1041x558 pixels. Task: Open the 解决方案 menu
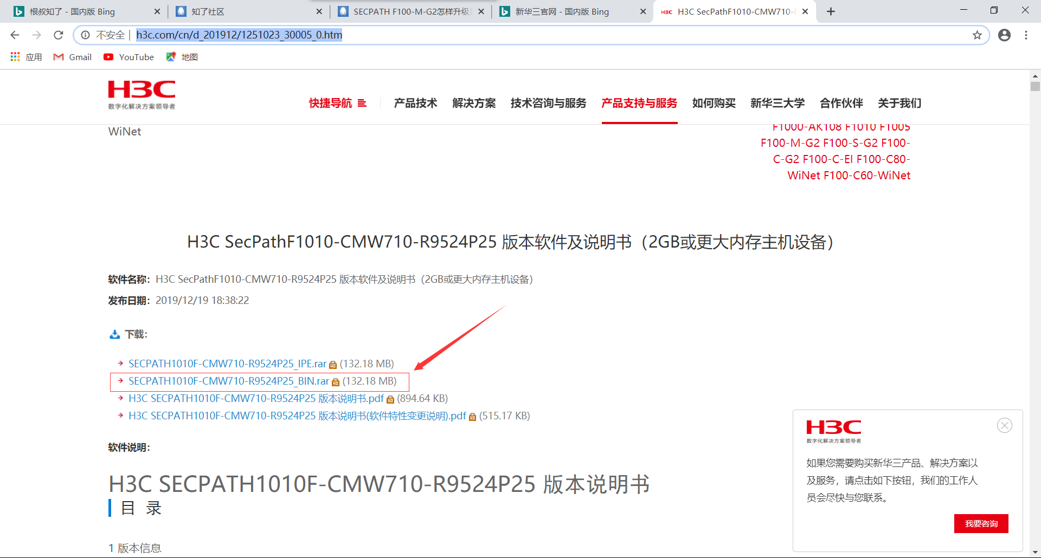(474, 103)
